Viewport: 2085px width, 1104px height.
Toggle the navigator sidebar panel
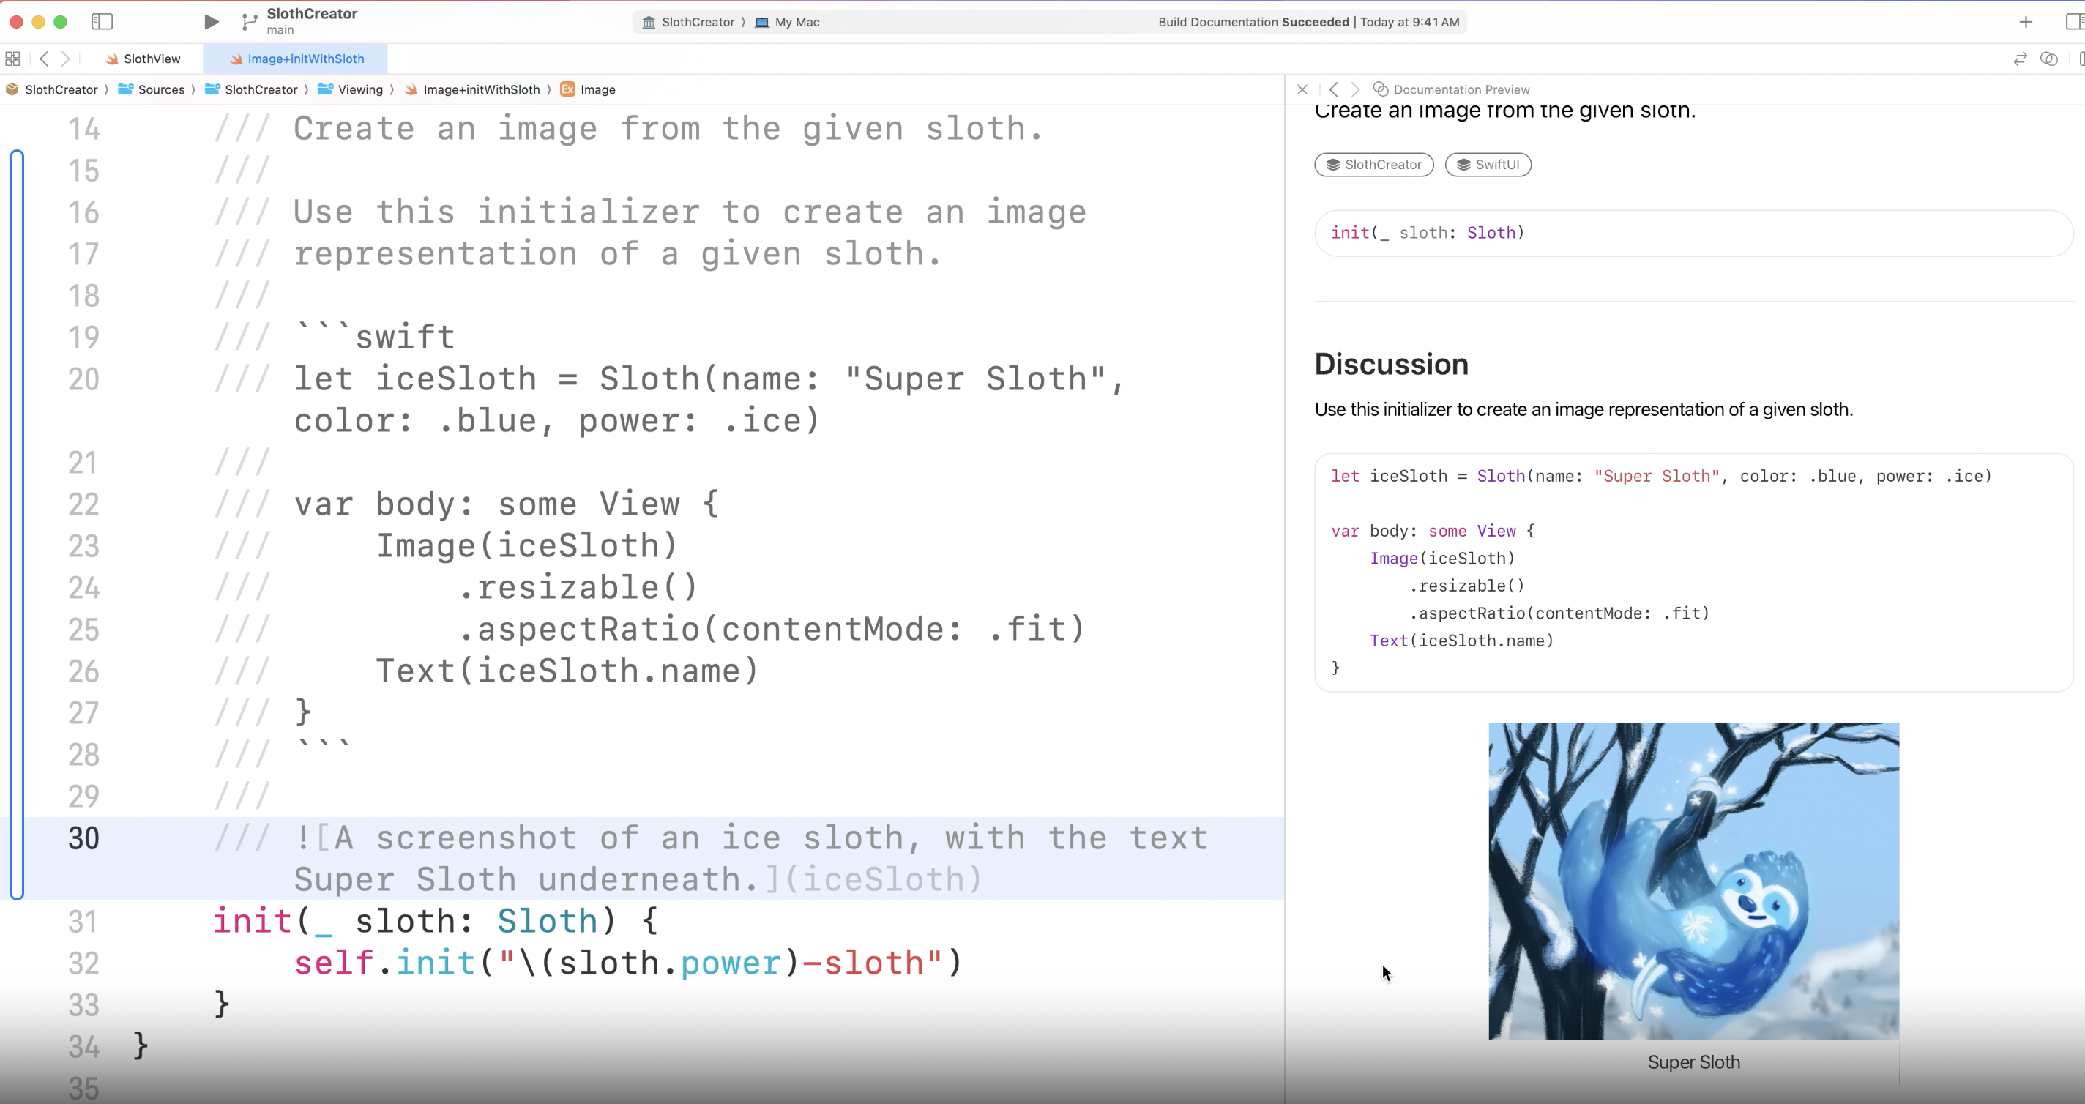(x=102, y=22)
